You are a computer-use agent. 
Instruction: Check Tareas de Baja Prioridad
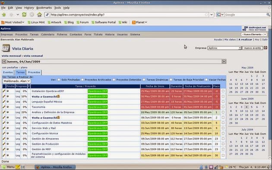[x=171, y=80]
